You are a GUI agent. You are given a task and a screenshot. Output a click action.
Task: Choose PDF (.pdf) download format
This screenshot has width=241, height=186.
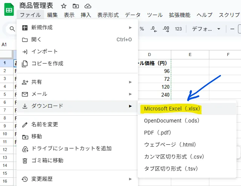pyautogui.click(x=187, y=133)
